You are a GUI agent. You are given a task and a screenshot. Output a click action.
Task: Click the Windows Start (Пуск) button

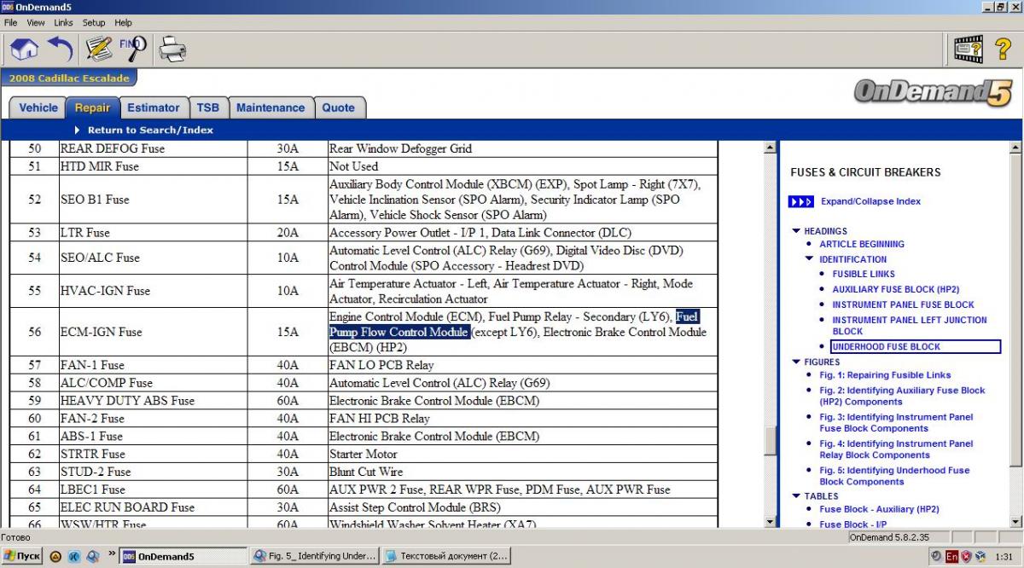point(21,556)
